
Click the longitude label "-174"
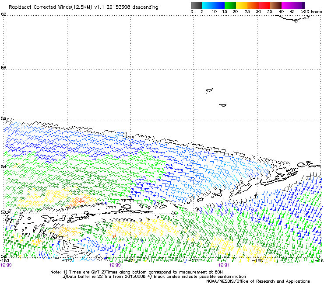tap(131, 260)
